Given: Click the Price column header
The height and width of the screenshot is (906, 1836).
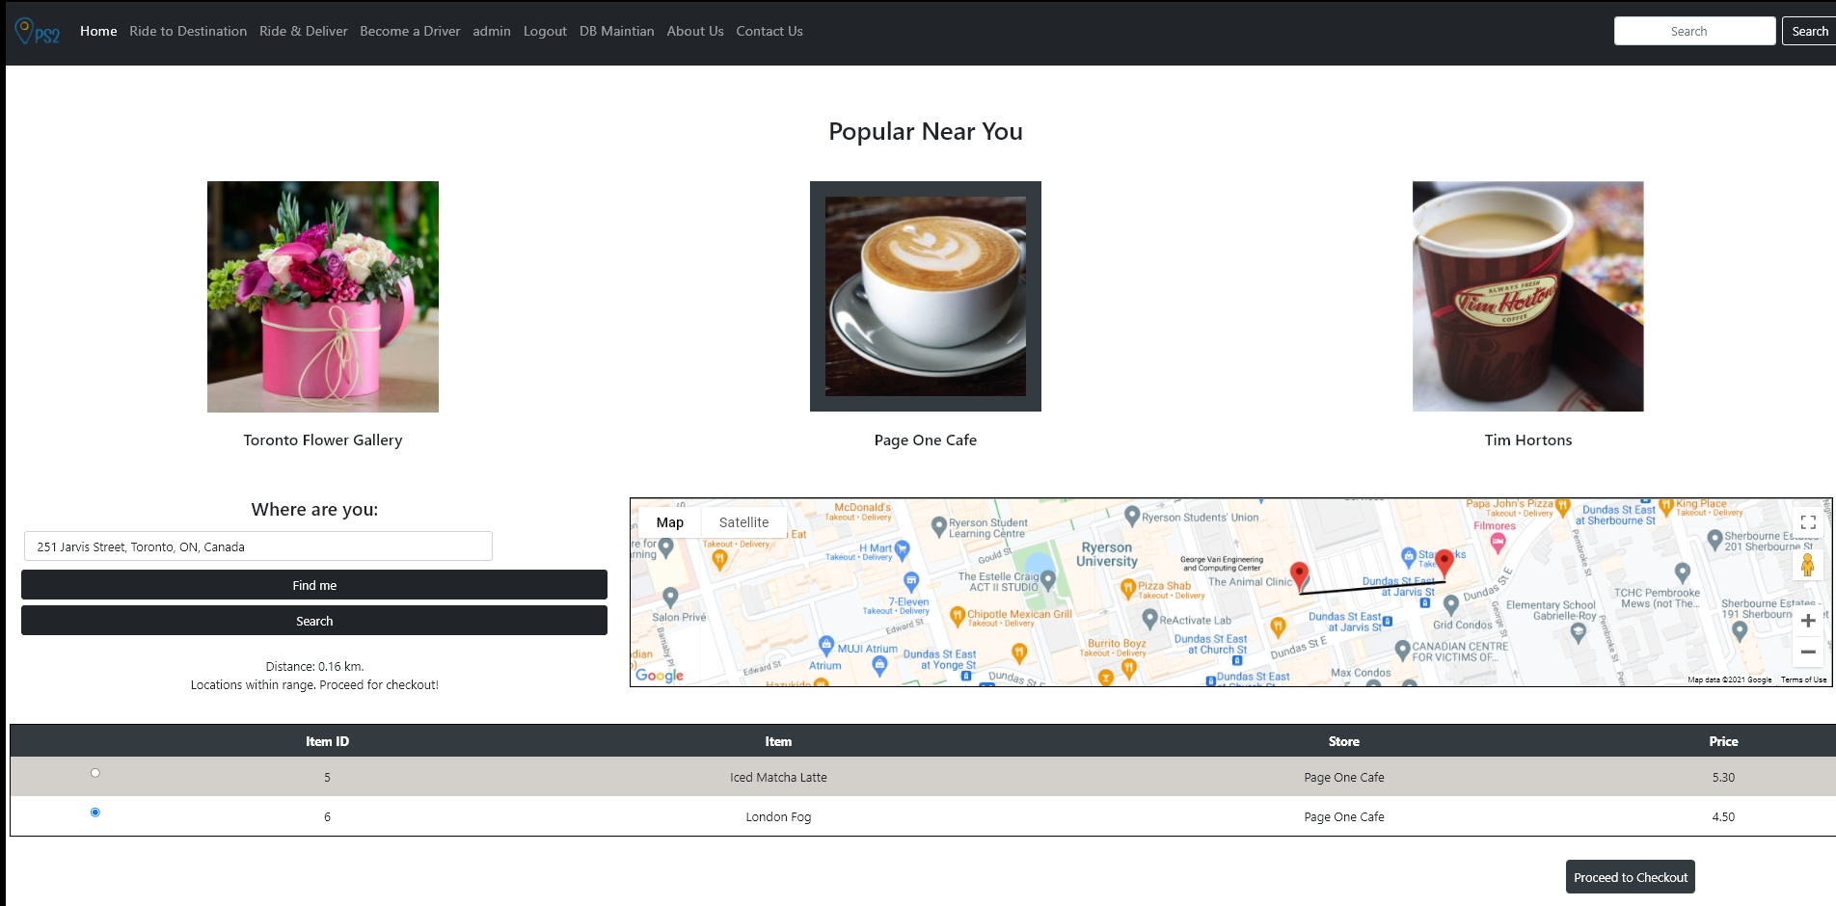Looking at the screenshot, I should pos(1723,741).
